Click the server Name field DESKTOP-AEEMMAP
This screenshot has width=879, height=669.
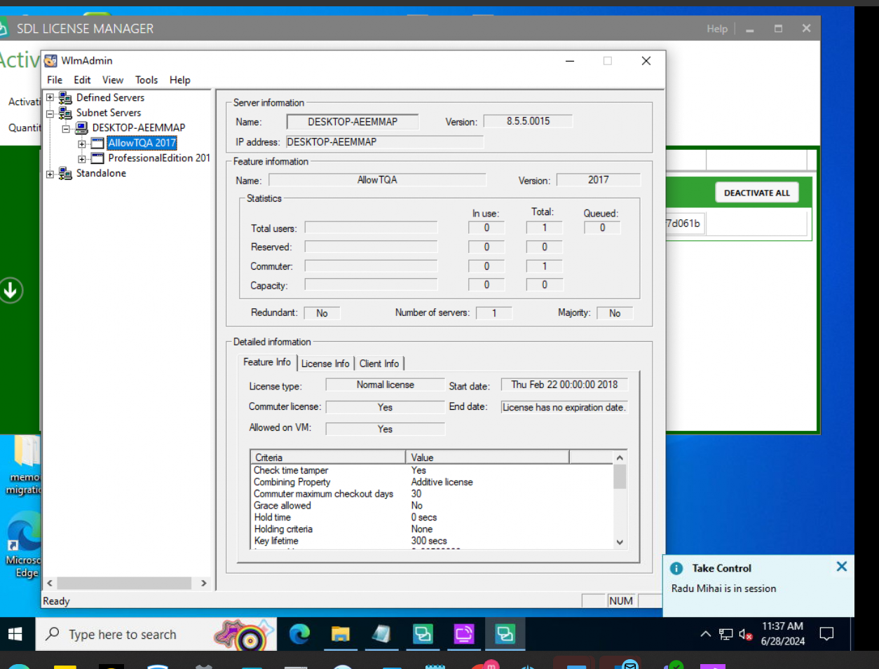coord(353,122)
